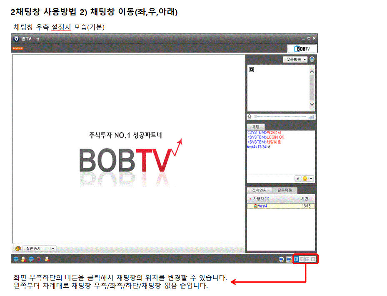The image size is (387, 296).
Task: Click the '13:18' time cell for test4
Action: click(306, 206)
